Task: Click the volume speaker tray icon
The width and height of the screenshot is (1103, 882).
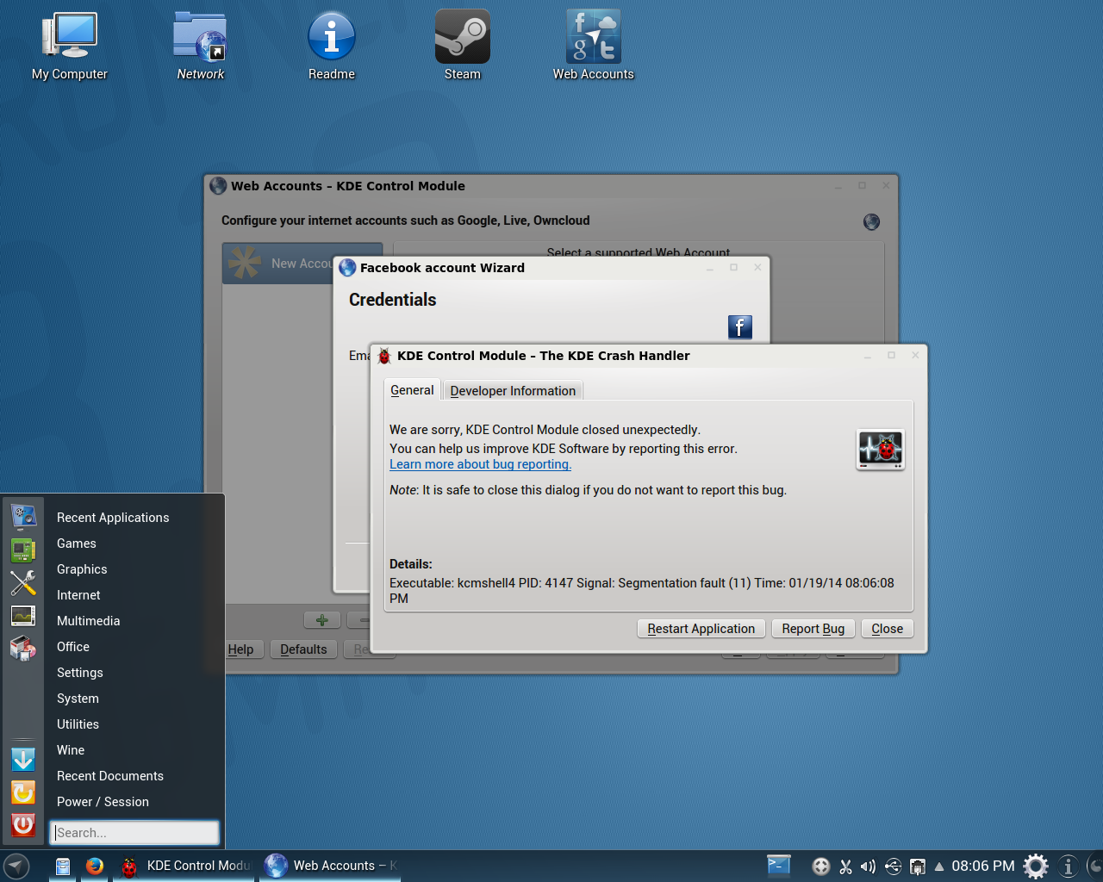Action: [868, 866]
